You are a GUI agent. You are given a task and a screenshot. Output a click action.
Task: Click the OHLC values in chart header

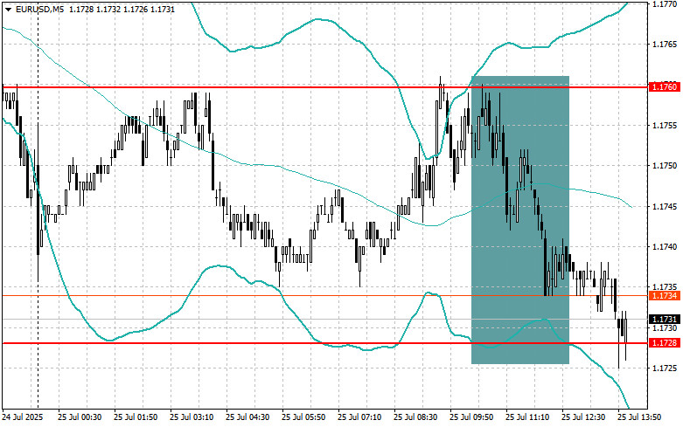119,9
